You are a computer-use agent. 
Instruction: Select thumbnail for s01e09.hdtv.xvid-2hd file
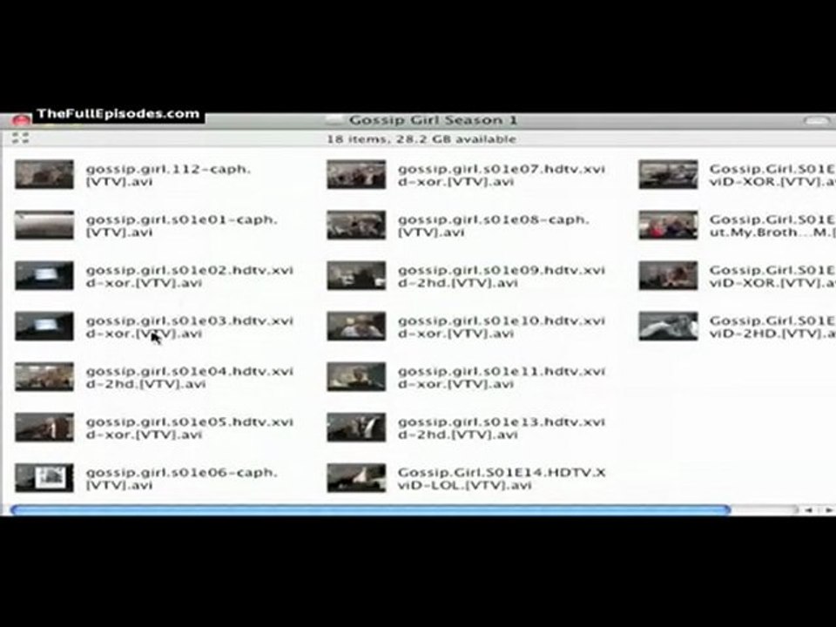point(356,276)
